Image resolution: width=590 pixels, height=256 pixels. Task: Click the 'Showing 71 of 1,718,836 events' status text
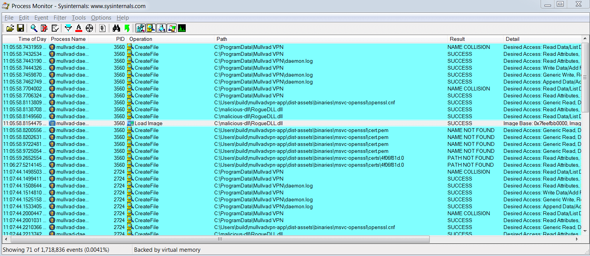(x=56, y=250)
